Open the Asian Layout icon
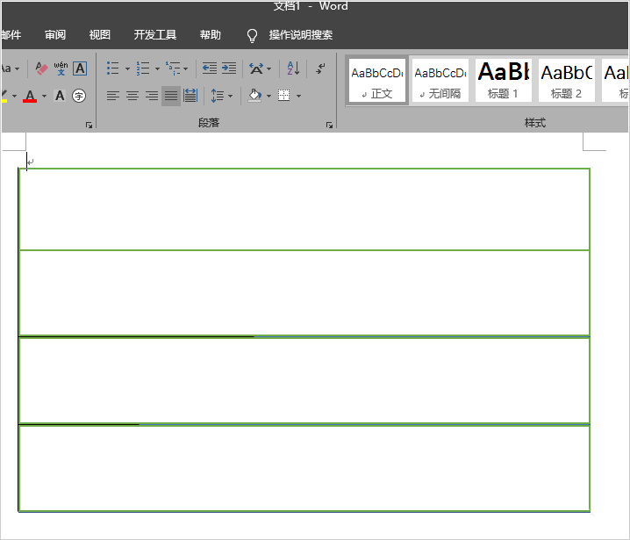 click(x=256, y=68)
